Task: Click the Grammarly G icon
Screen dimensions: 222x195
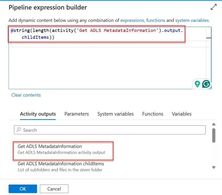Action: point(206,84)
